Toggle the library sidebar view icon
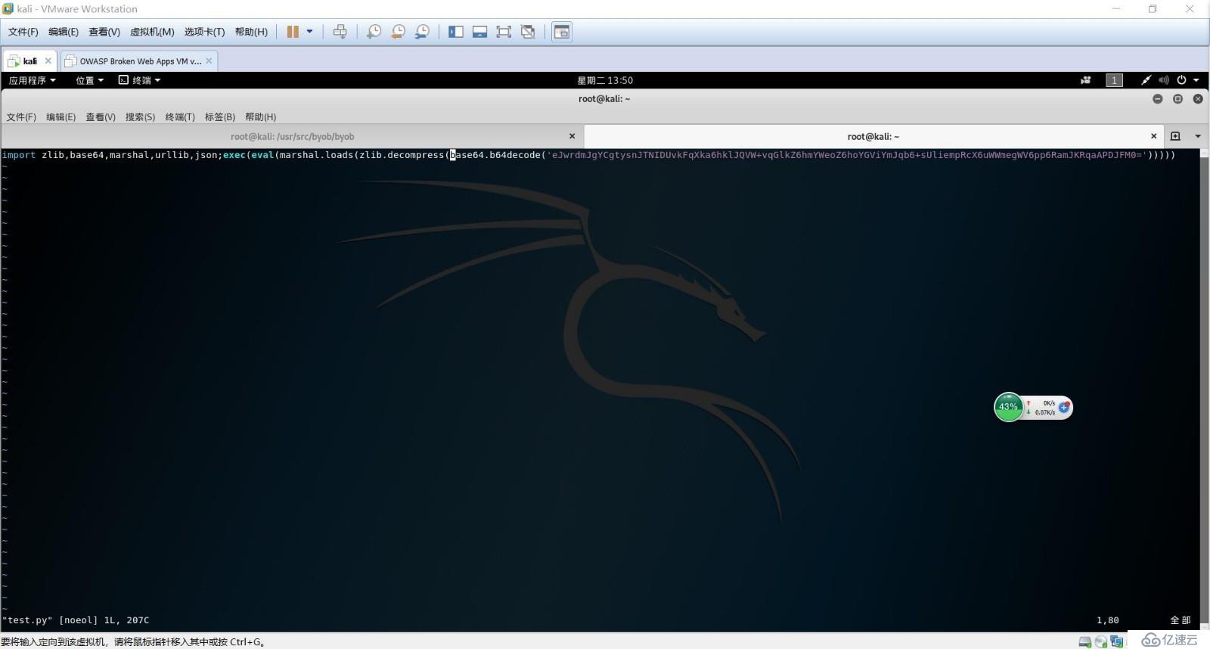 [456, 32]
